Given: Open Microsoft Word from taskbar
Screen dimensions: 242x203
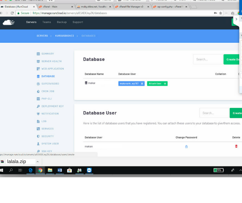Looking at the screenshot, I should [x=60, y=170].
